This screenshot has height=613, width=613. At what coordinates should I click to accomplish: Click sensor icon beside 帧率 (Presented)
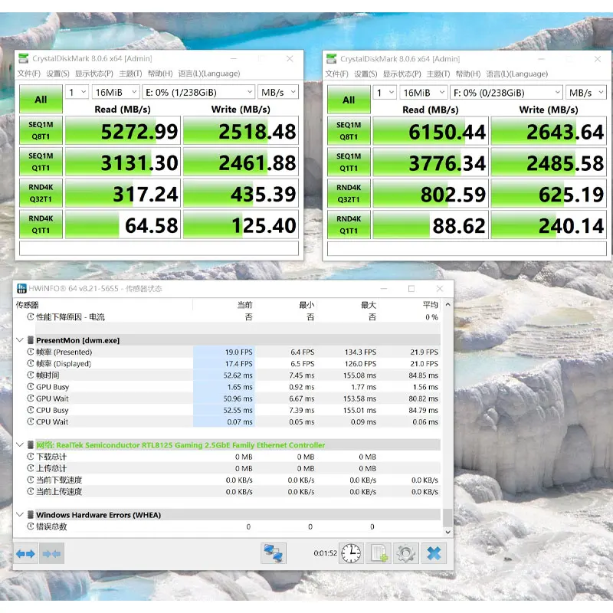[x=31, y=352]
